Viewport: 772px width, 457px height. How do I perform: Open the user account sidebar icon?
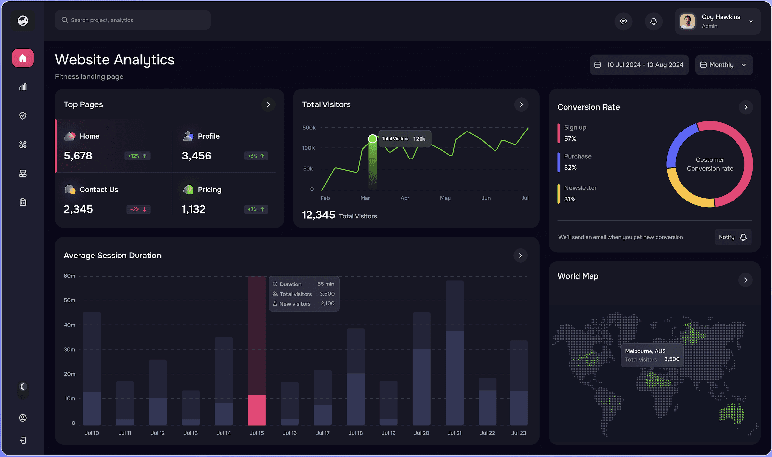(23, 418)
